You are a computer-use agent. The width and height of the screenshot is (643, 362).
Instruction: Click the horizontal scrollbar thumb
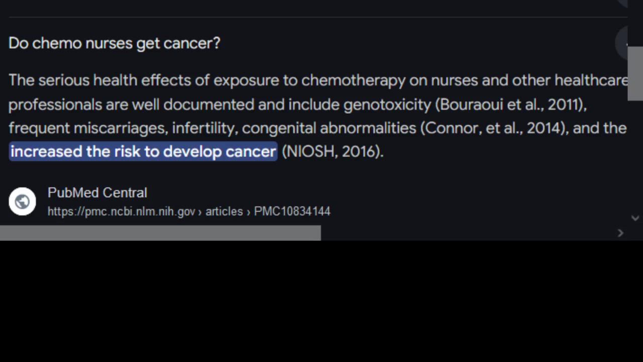tap(160, 233)
